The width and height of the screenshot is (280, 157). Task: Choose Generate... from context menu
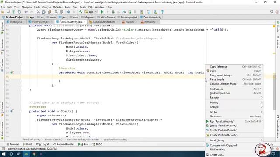click(x=234, y=116)
